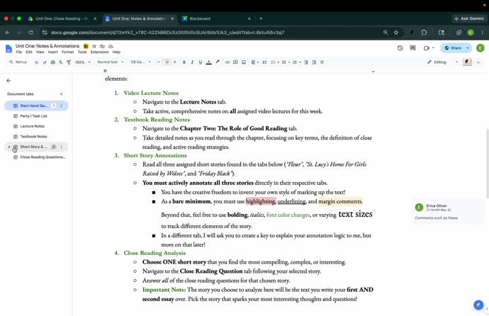This screenshot has height=316, width=489.
Task: Add a comment from the toolbar
Action: [235, 62]
